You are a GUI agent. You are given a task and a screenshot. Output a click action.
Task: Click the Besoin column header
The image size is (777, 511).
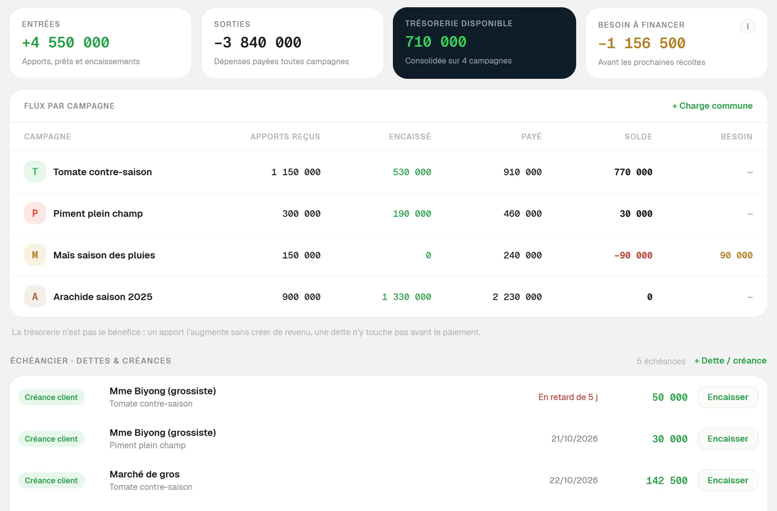pos(736,137)
